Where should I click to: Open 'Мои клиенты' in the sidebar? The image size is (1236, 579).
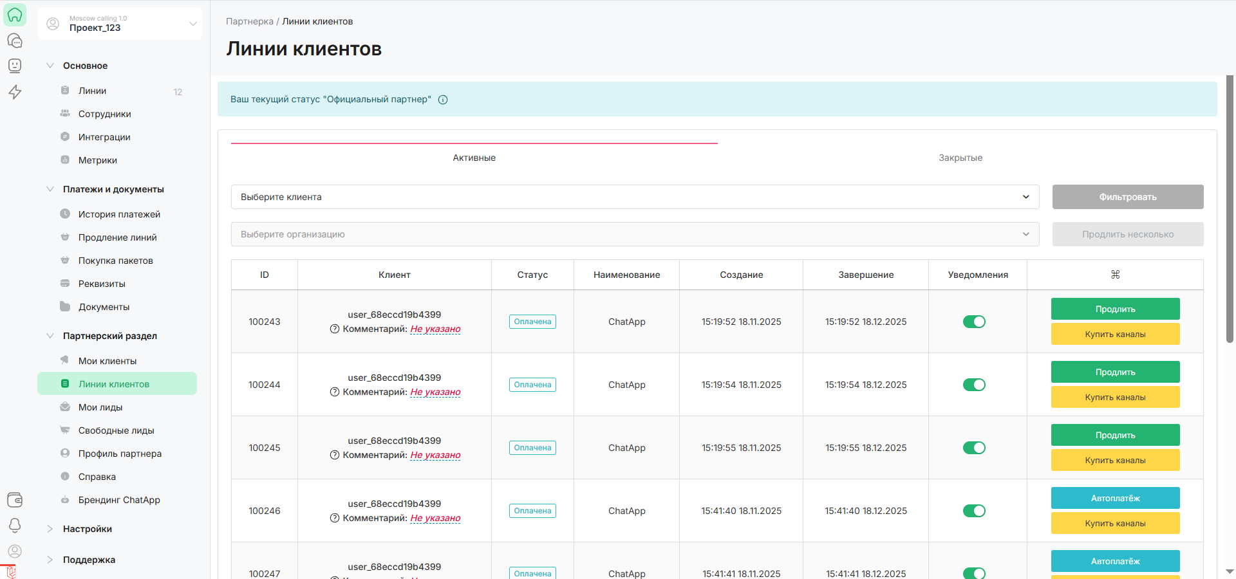[108, 361]
